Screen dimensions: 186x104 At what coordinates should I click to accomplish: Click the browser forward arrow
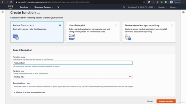(x=7, y=2)
